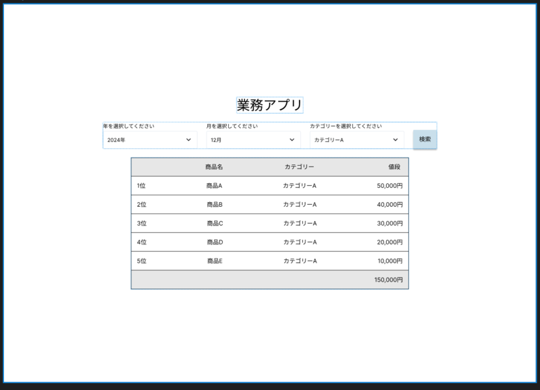Screen dimensions: 540x390
Task: Click the 150,000円 total cell
Action: pyautogui.click(x=389, y=280)
